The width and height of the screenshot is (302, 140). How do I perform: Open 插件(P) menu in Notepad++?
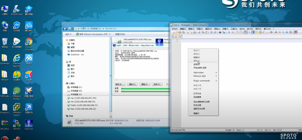tap(258, 29)
